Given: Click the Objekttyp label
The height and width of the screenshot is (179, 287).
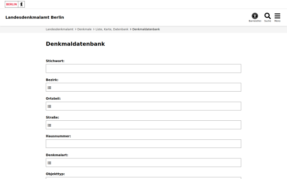Looking at the screenshot, I should [x=55, y=174].
